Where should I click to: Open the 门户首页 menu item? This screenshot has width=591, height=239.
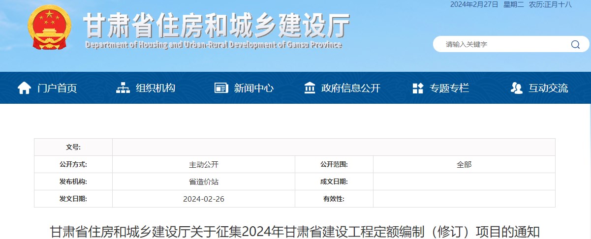coord(57,88)
